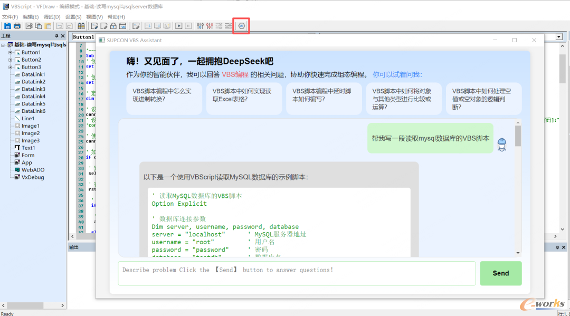Expand the Button1 tree node
This screenshot has width=570, height=316.
[x=10, y=52]
